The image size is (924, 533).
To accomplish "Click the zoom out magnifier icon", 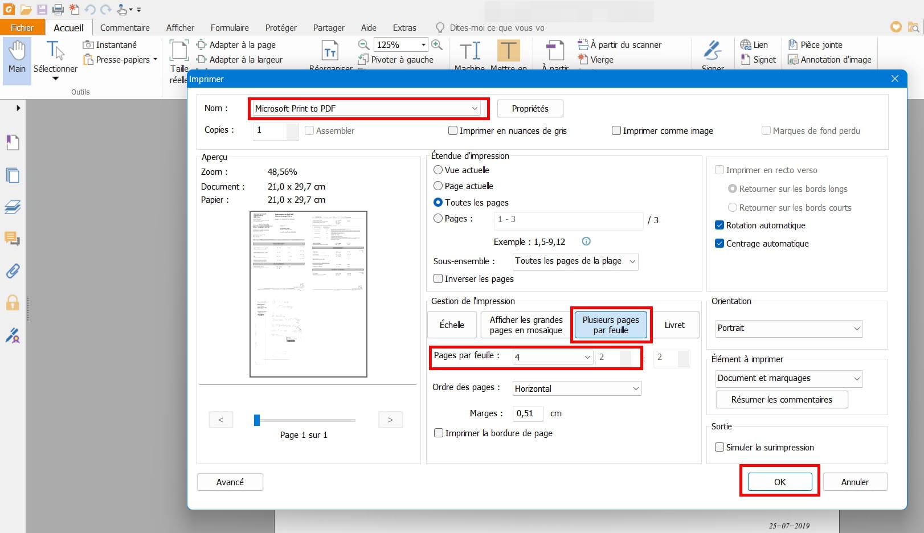I will tap(363, 44).
